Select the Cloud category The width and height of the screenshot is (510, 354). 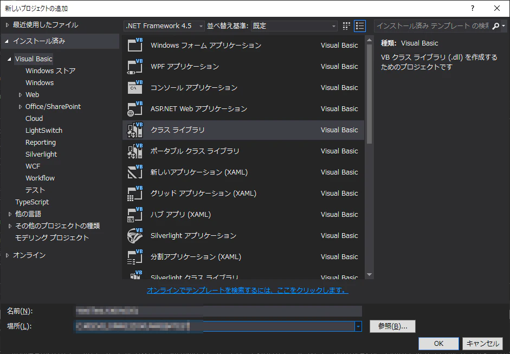pos(34,118)
